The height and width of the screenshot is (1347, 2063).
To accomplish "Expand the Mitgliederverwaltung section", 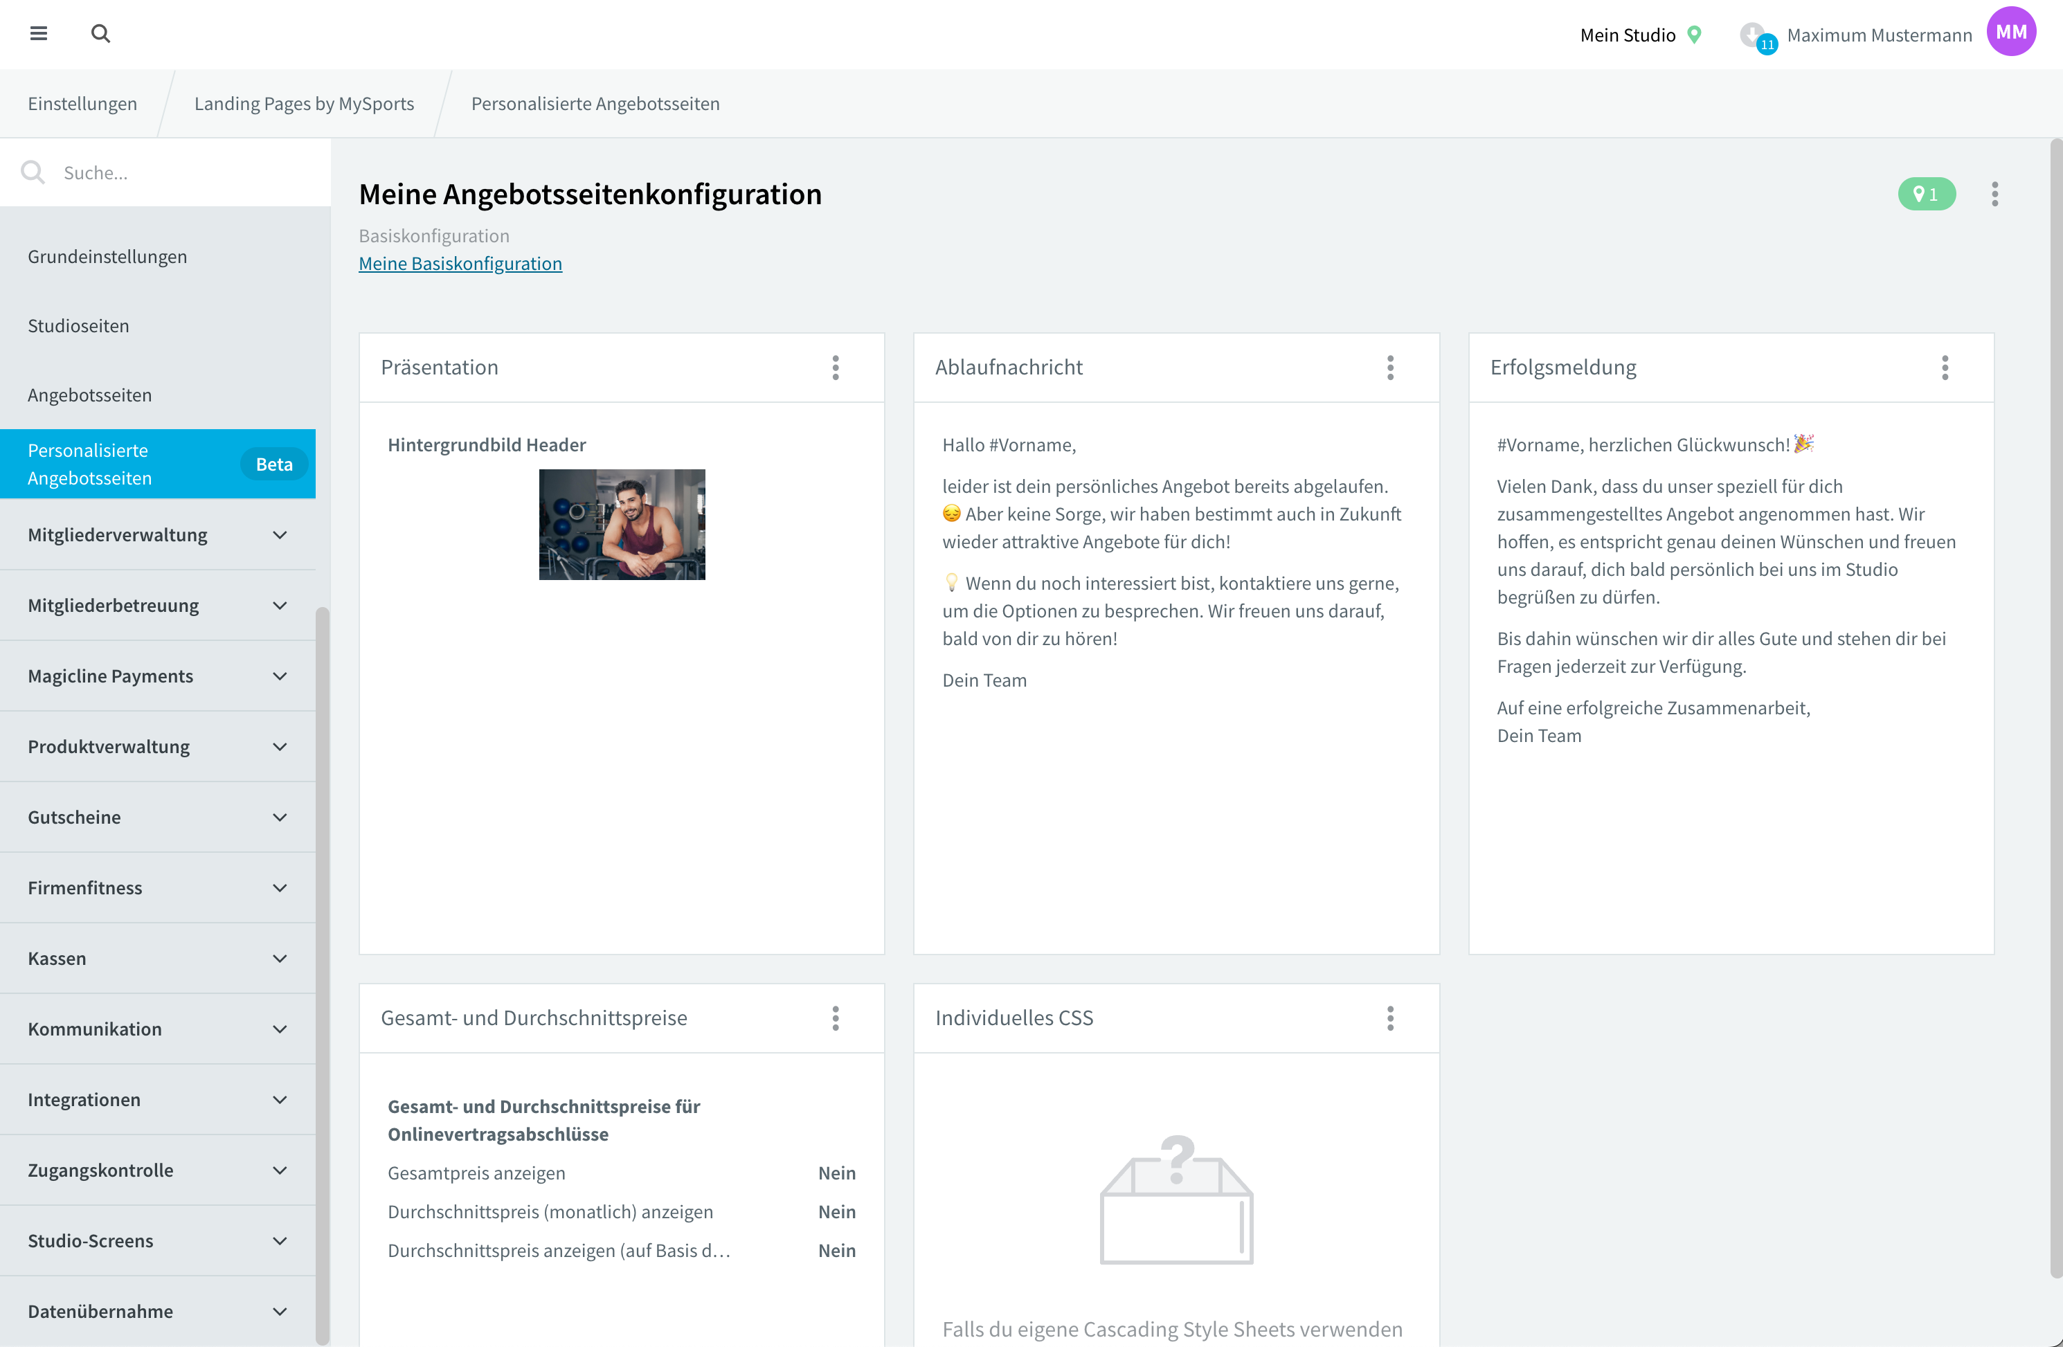I will 158,535.
